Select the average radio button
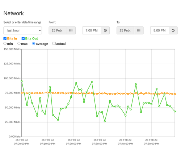 [34, 43]
